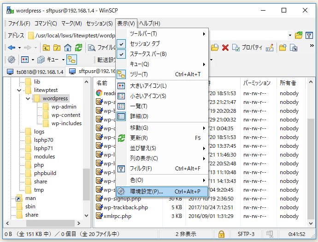Screen dimensions: 318x242
Task: Select wp-content folder in tree
Action: (66, 115)
